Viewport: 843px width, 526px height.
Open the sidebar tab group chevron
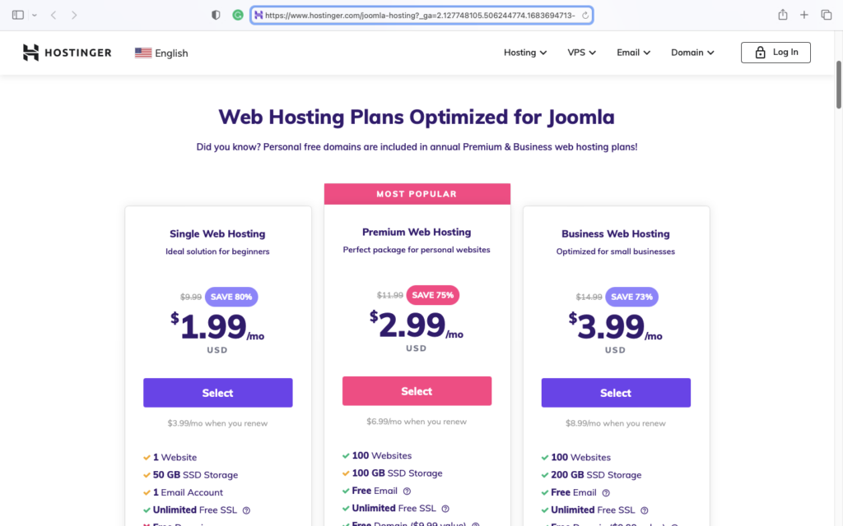coord(35,15)
